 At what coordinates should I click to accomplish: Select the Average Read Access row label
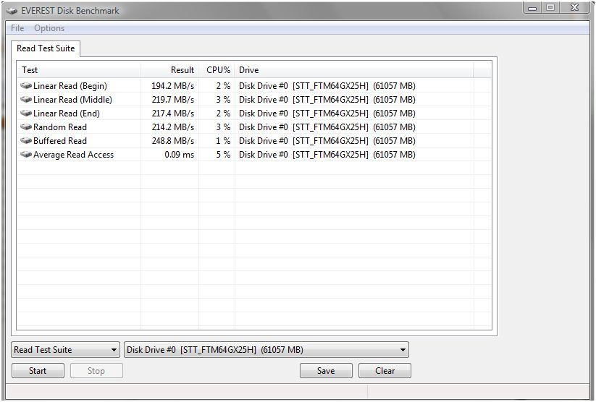tap(73, 155)
